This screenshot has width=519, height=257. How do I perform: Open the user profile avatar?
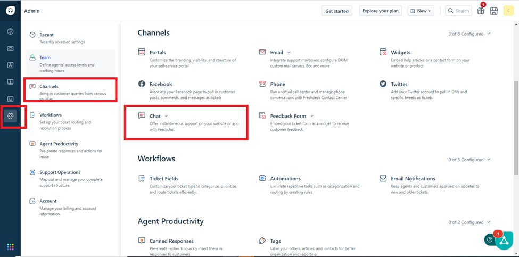pyautogui.click(x=508, y=11)
